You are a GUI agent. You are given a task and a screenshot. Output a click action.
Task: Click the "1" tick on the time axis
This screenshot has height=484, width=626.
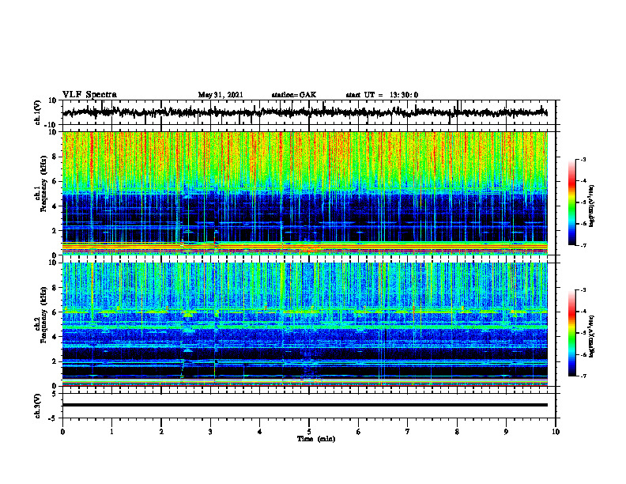point(111,432)
